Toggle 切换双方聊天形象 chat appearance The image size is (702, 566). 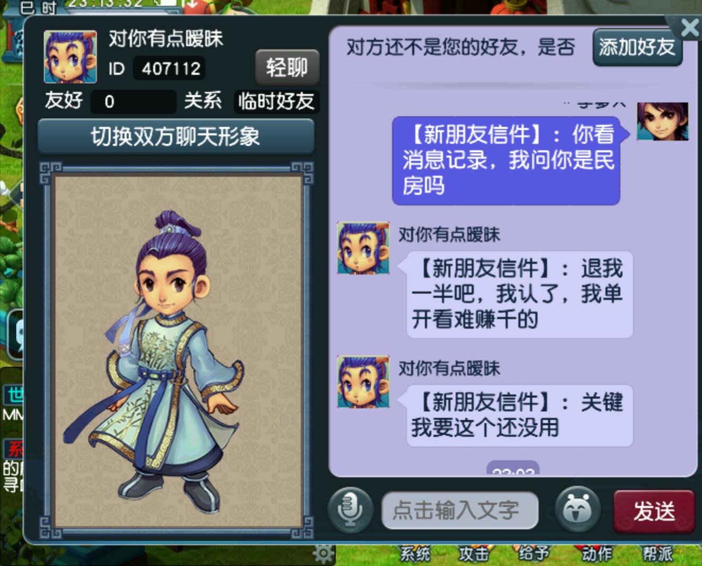(176, 137)
